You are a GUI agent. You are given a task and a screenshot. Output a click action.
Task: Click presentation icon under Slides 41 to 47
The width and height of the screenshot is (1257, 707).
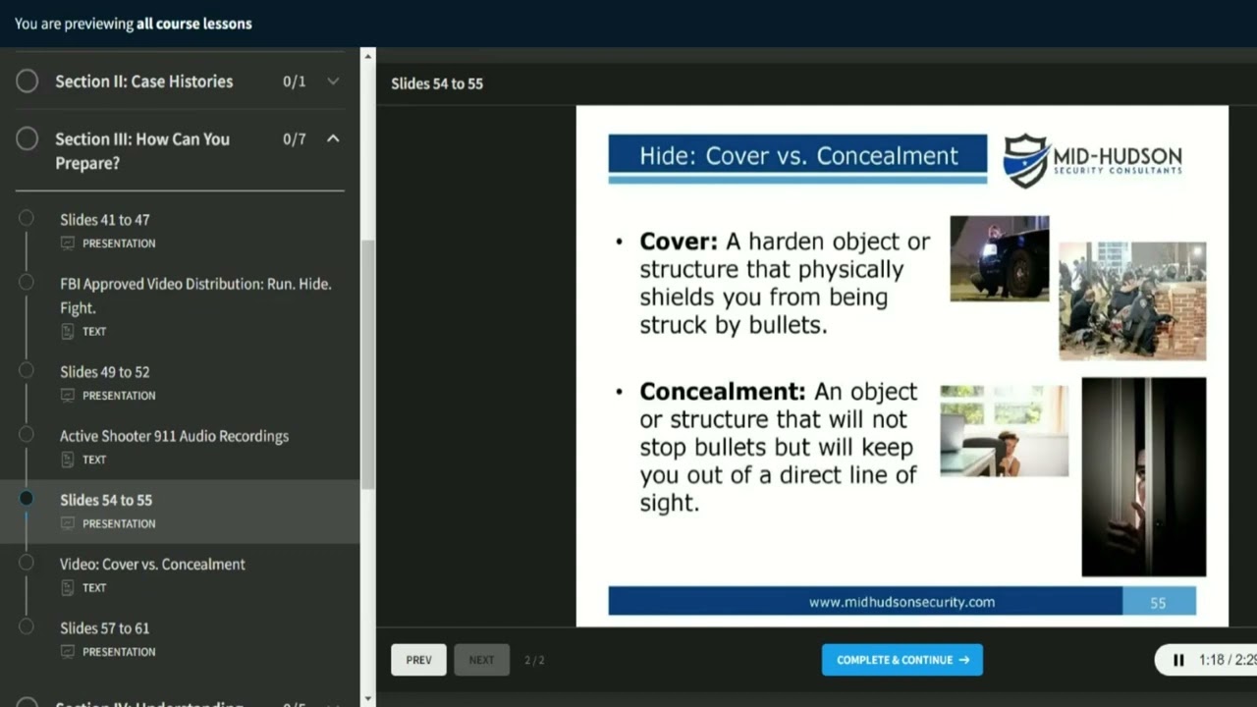[x=68, y=244]
